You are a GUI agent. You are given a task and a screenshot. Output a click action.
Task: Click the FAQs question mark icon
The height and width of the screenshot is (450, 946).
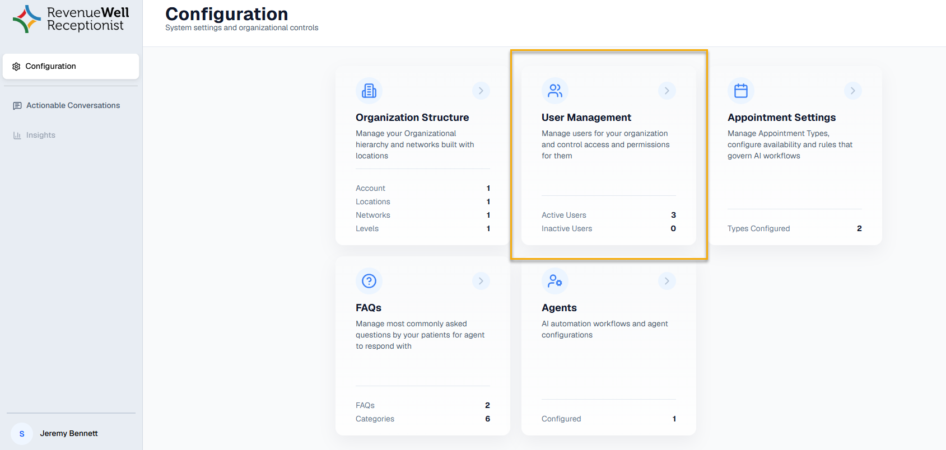point(369,281)
